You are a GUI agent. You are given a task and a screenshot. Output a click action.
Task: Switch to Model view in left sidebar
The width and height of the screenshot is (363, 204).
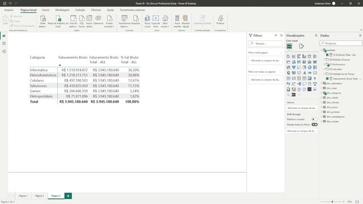pyautogui.click(x=4, y=52)
